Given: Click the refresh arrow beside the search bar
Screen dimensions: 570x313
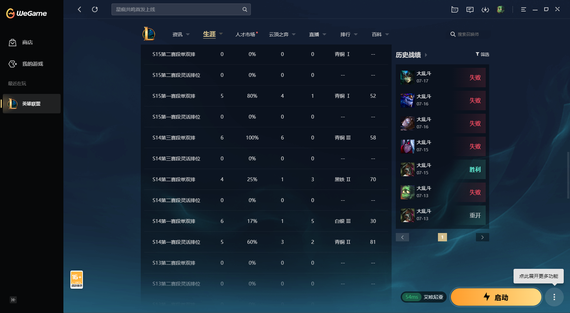Looking at the screenshot, I should tap(95, 9).
